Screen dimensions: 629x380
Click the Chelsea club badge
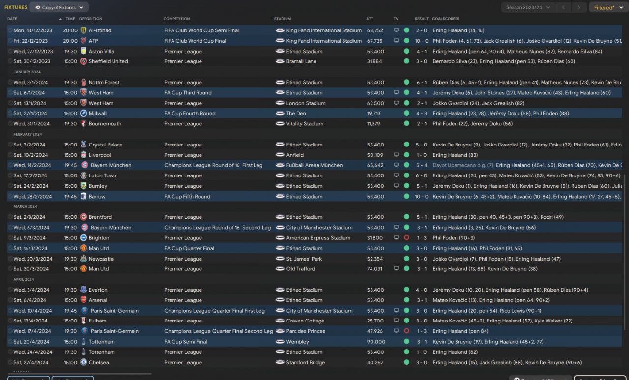click(x=84, y=362)
